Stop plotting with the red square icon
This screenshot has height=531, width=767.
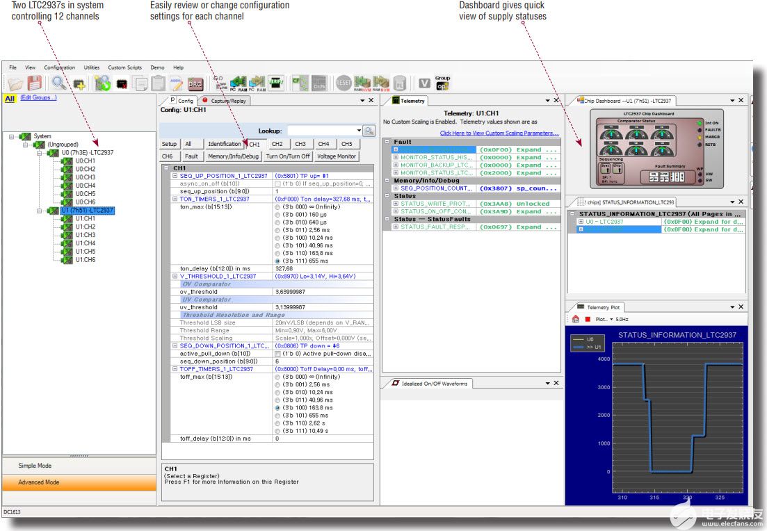(x=588, y=319)
